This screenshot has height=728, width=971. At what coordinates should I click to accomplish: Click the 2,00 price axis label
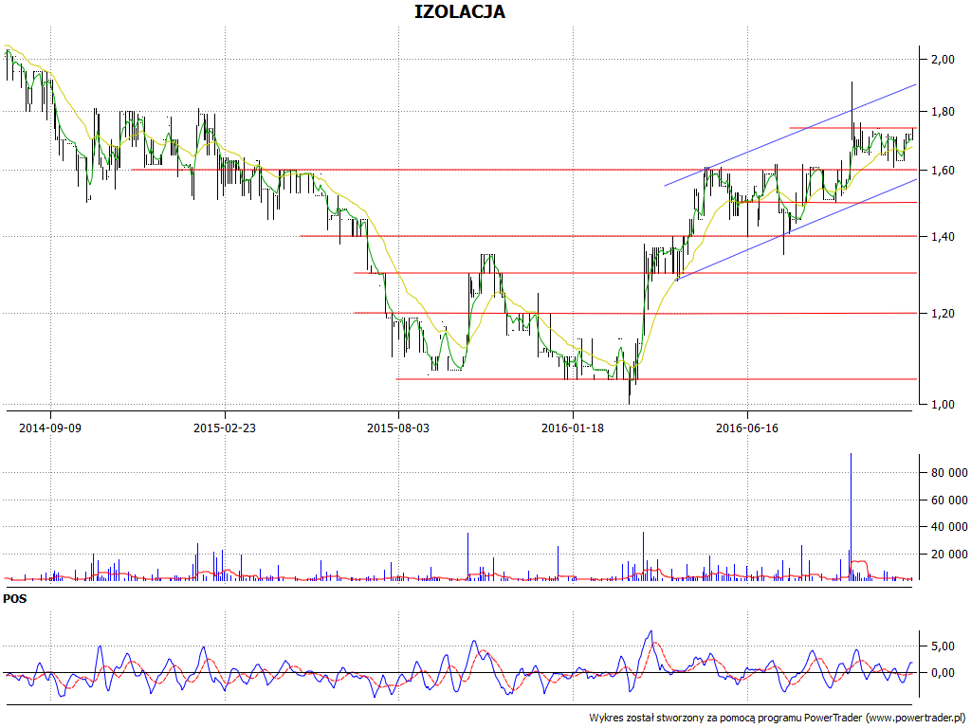coord(943,60)
